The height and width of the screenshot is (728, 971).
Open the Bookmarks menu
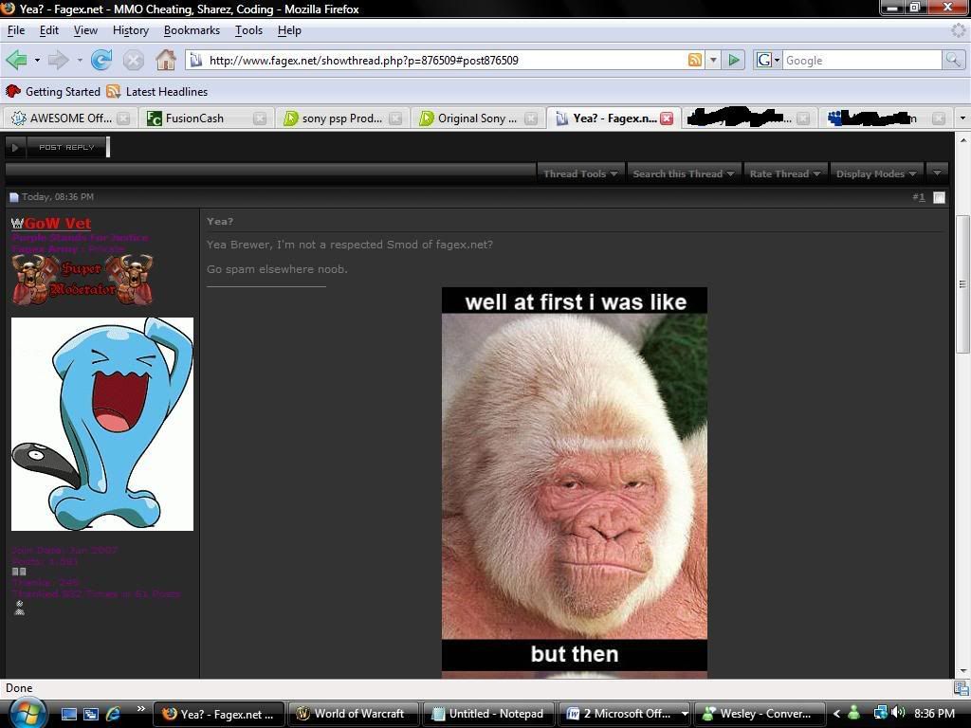(192, 30)
